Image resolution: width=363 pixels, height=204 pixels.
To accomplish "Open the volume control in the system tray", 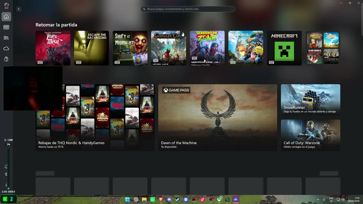I will coord(343,199).
